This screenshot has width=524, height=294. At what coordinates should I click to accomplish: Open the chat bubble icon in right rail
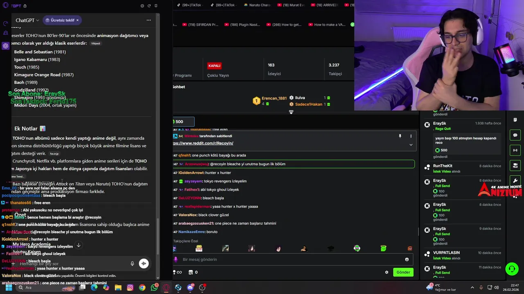click(x=515, y=135)
